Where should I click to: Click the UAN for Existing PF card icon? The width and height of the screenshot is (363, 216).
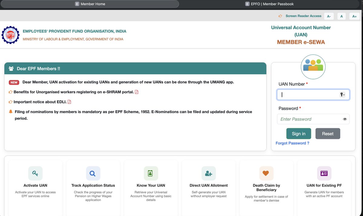(324, 173)
